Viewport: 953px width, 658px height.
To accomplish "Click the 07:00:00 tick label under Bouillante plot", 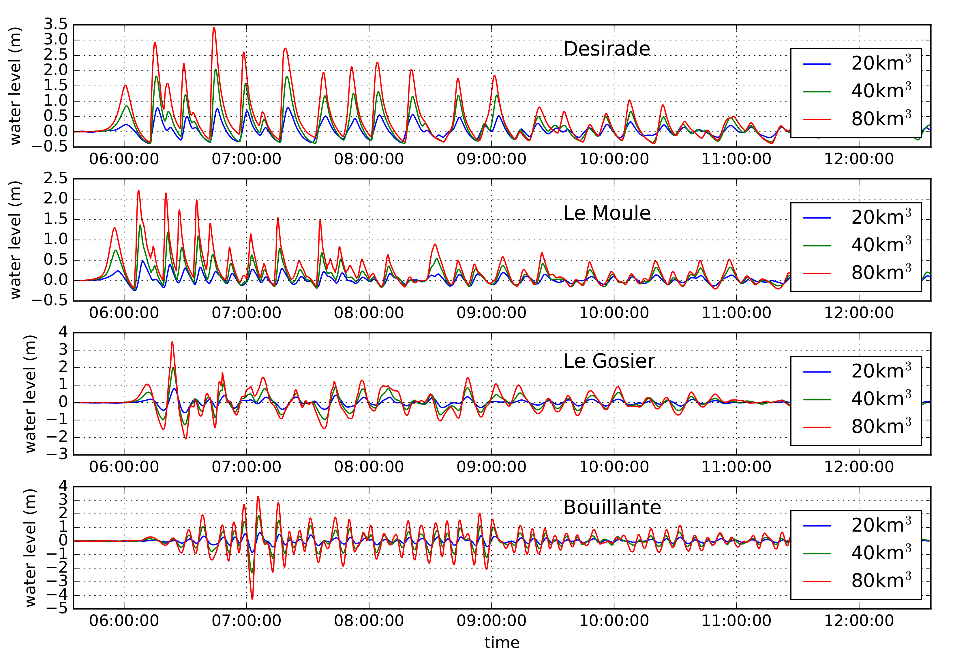I will tap(246, 620).
